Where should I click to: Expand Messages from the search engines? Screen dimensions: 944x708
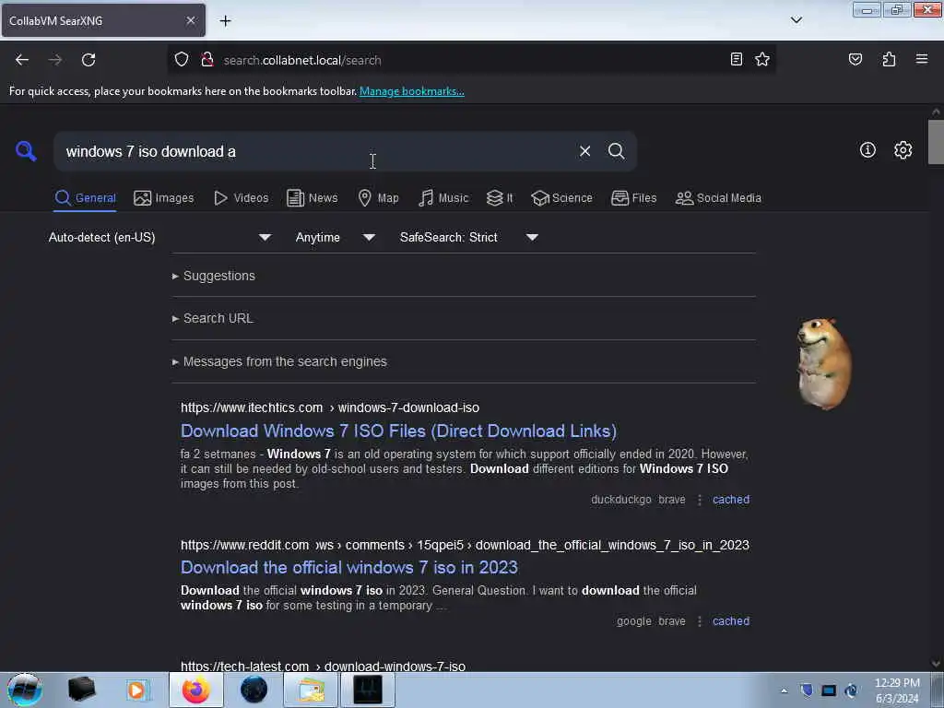tap(279, 361)
